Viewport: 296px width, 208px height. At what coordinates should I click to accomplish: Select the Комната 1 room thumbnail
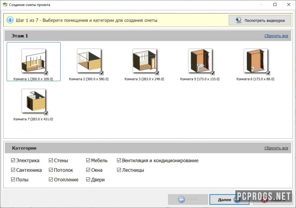click(x=34, y=60)
